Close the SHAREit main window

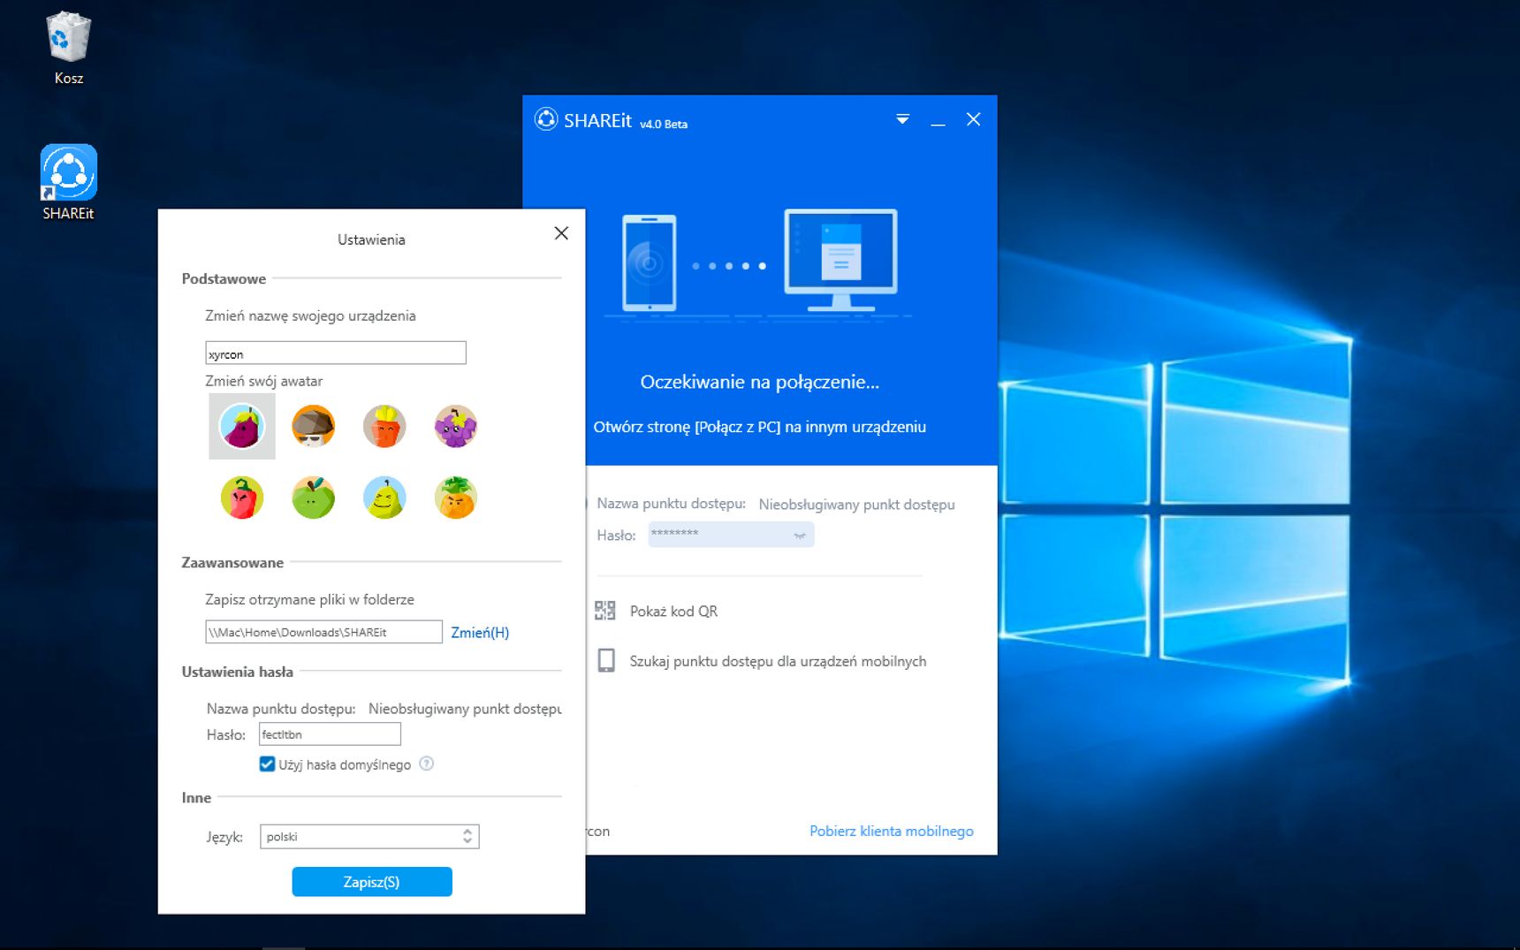click(973, 119)
